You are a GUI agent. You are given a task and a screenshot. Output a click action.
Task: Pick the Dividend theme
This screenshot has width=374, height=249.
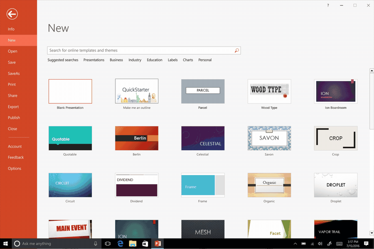(x=137, y=185)
